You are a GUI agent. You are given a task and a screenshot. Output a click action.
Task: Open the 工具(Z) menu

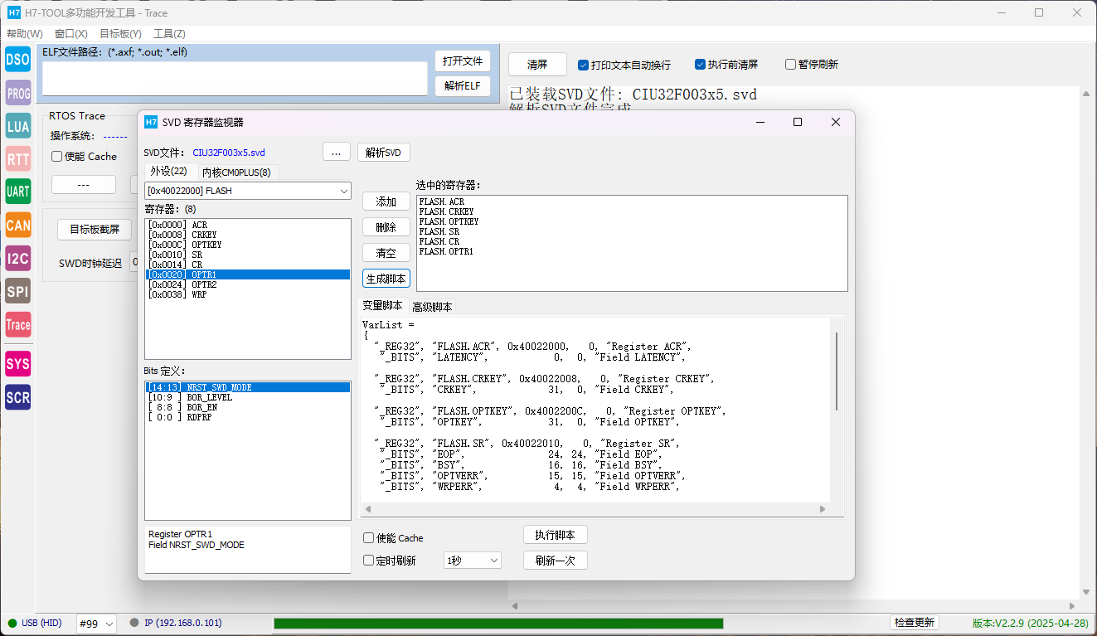(x=169, y=34)
